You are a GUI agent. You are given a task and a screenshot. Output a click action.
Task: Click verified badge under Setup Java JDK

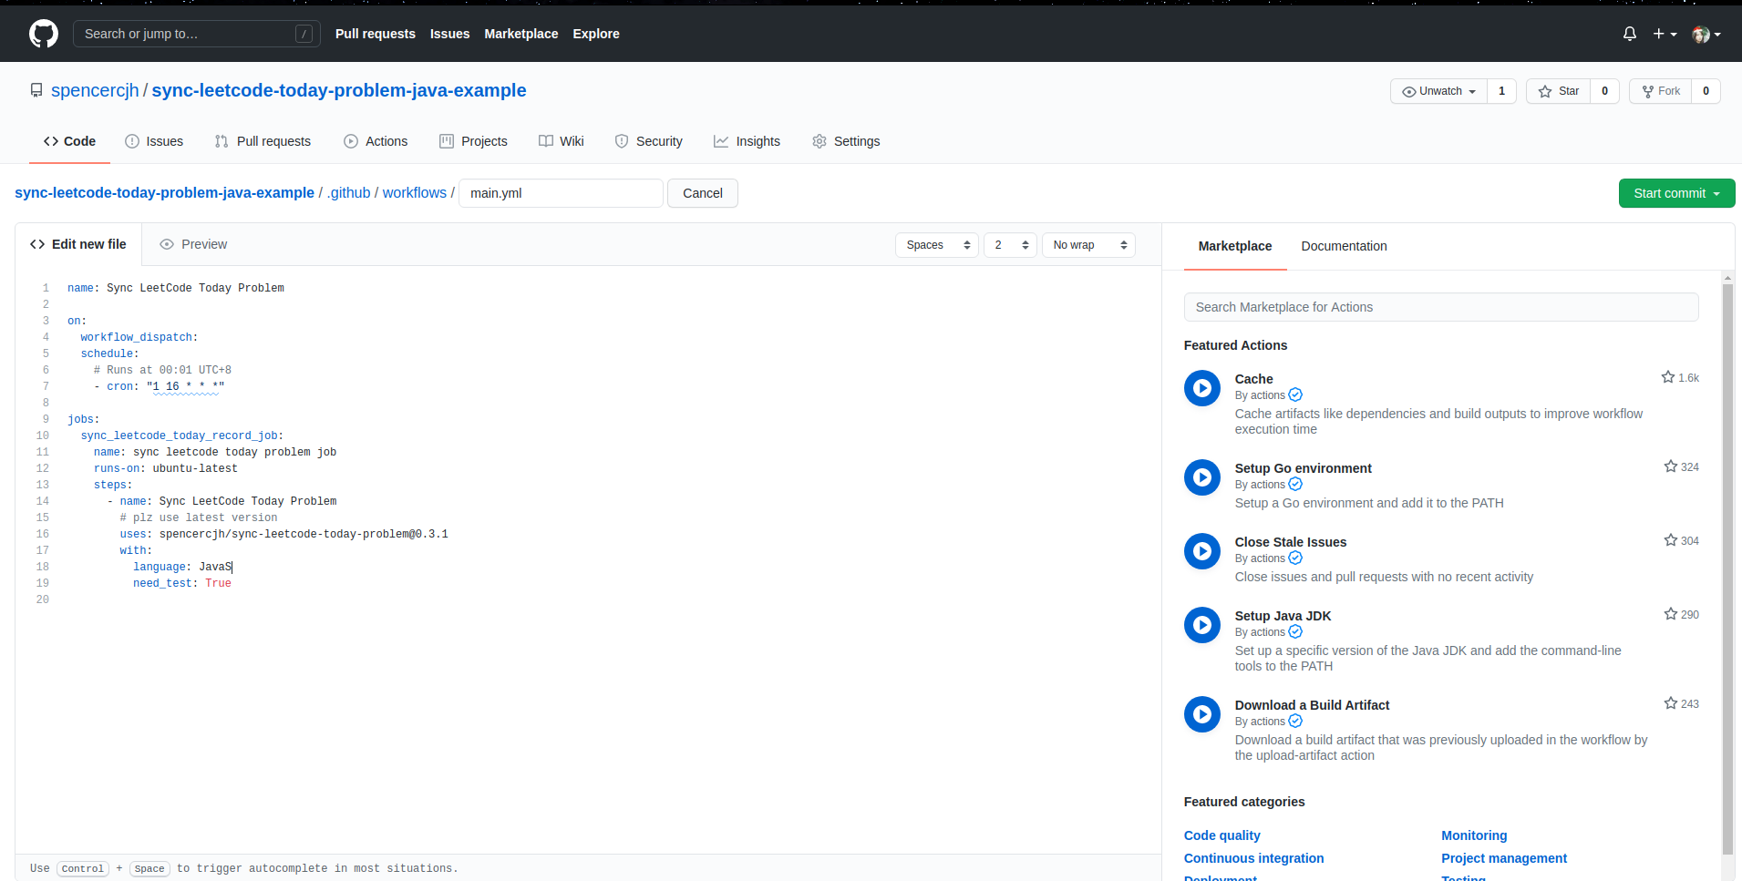click(1295, 632)
